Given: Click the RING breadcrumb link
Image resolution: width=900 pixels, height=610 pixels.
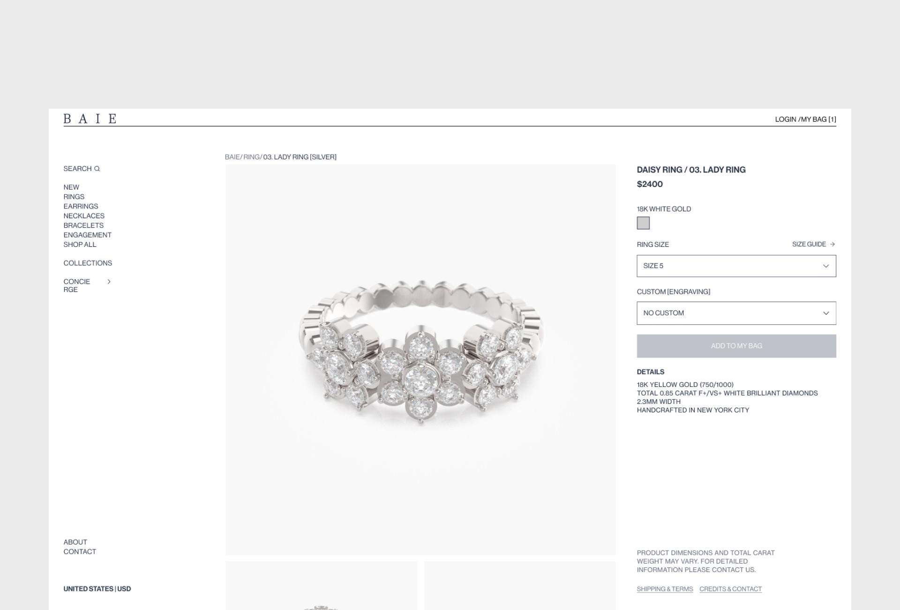Looking at the screenshot, I should tap(251, 157).
